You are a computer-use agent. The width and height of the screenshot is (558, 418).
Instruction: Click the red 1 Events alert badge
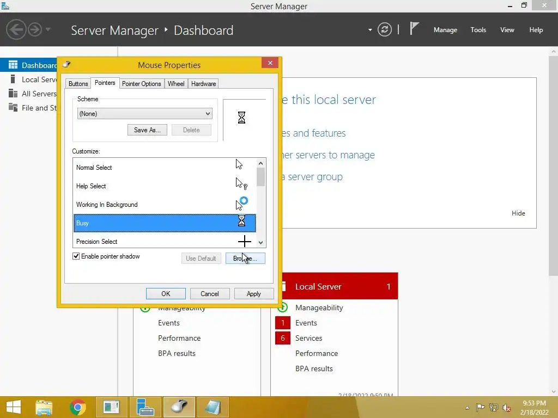coord(283,323)
